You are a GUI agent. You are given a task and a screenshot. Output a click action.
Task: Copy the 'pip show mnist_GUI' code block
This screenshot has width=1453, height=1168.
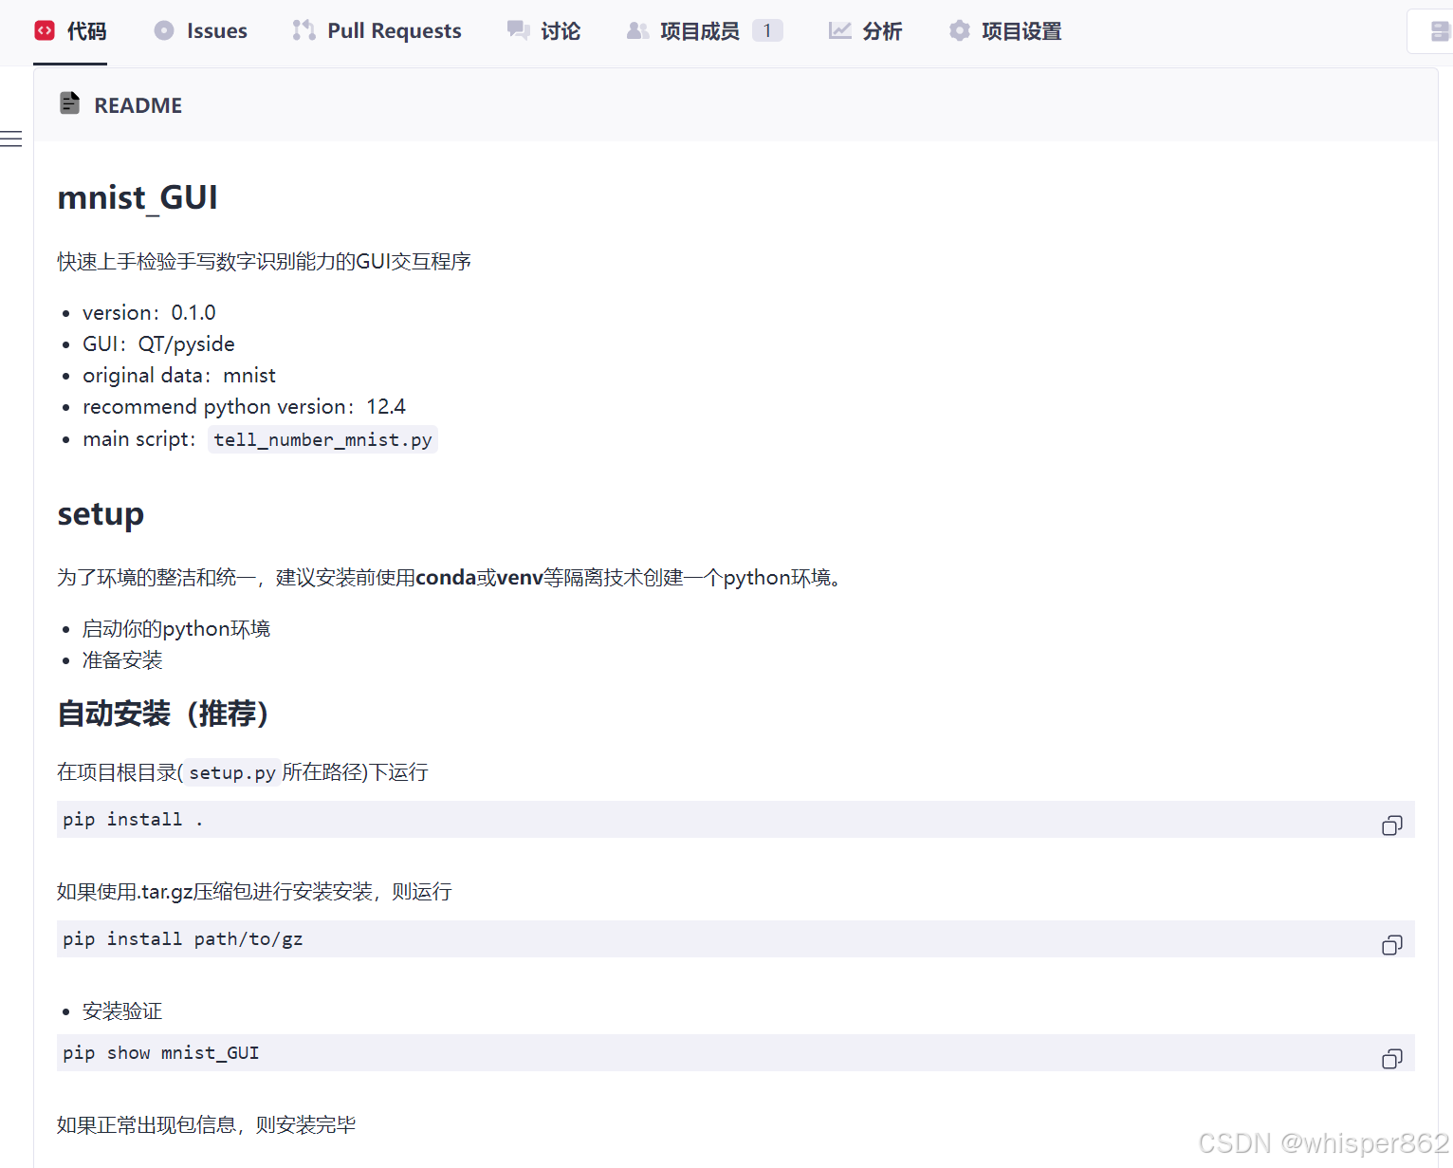pyautogui.click(x=1391, y=1059)
